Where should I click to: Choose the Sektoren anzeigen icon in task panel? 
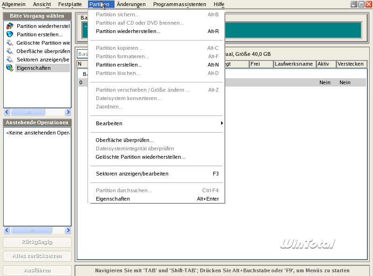coord(10,60)
